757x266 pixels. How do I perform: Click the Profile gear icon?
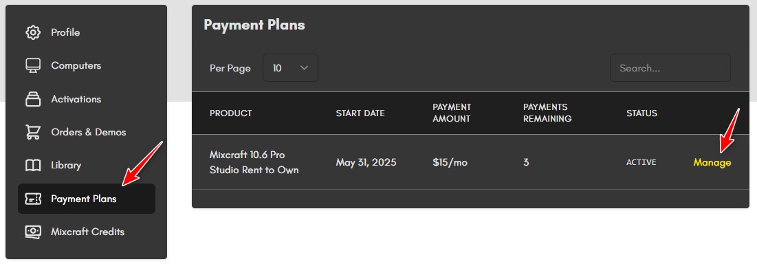(33, 33)
